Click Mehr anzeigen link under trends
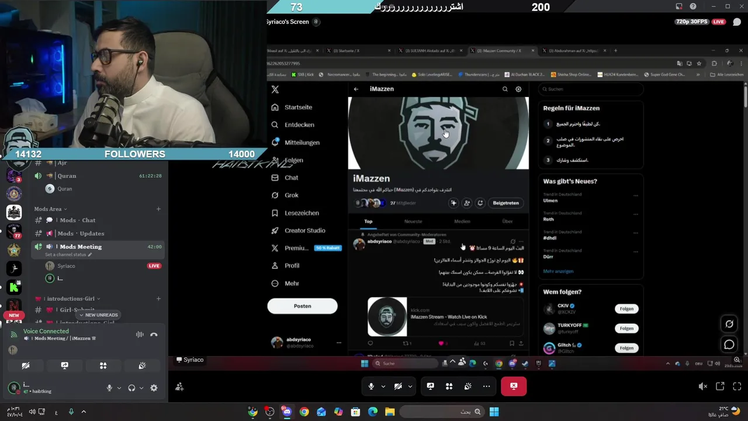This screenshot has width=748, height=421. pyautogui.click(x=558, y=271)
